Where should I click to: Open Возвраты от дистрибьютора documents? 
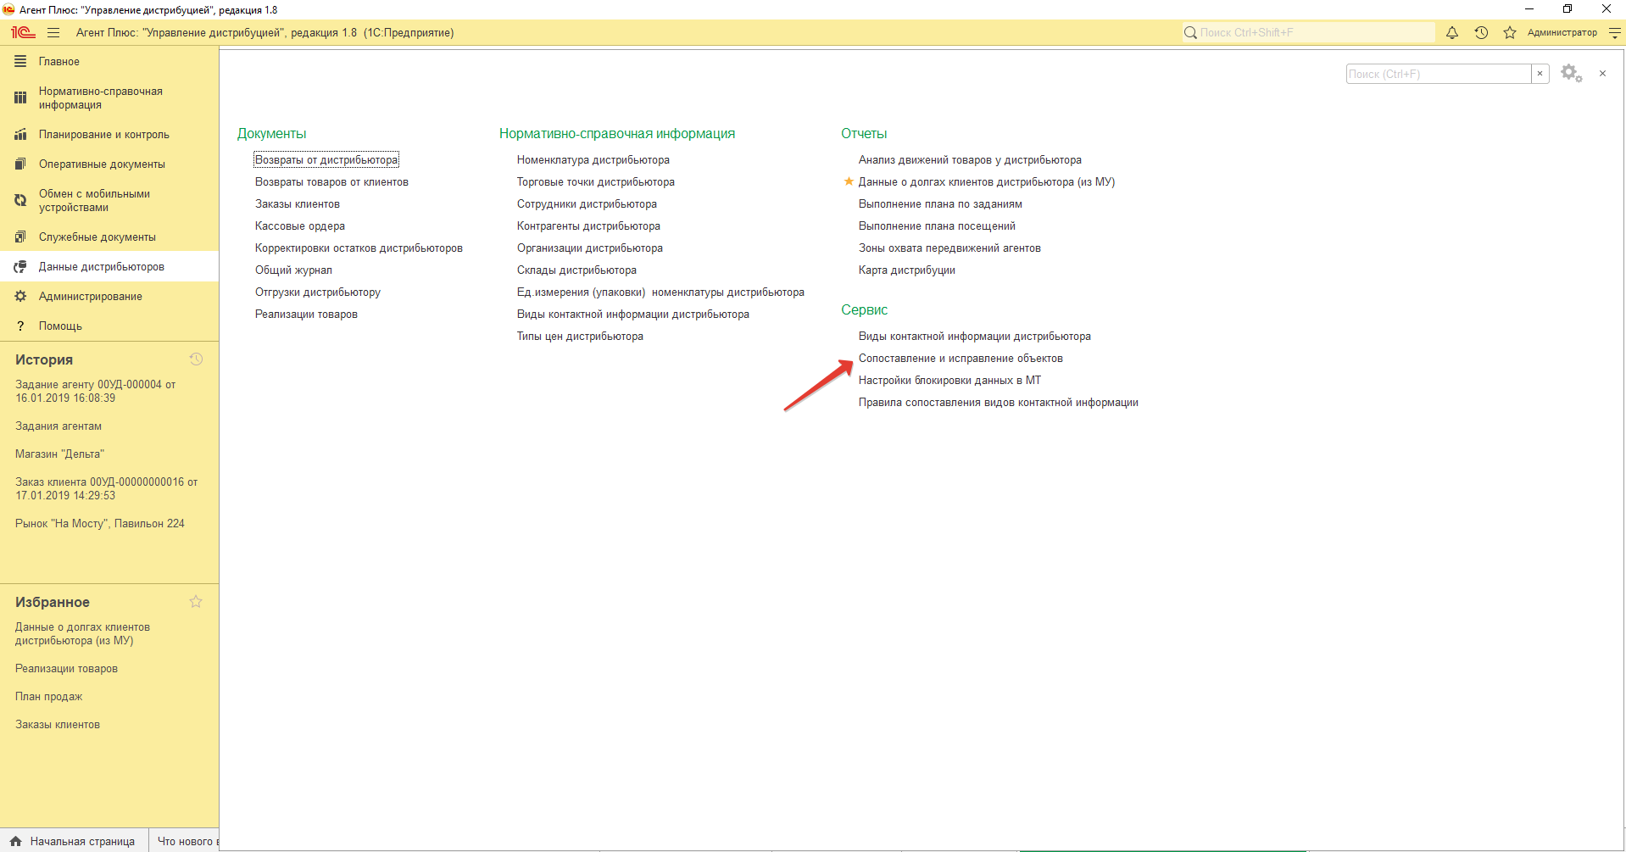[326, 159]
